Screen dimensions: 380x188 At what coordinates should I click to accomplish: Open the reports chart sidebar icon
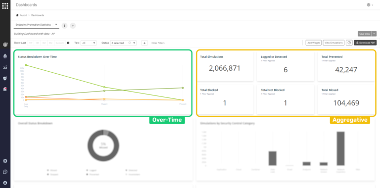[5, 67]
